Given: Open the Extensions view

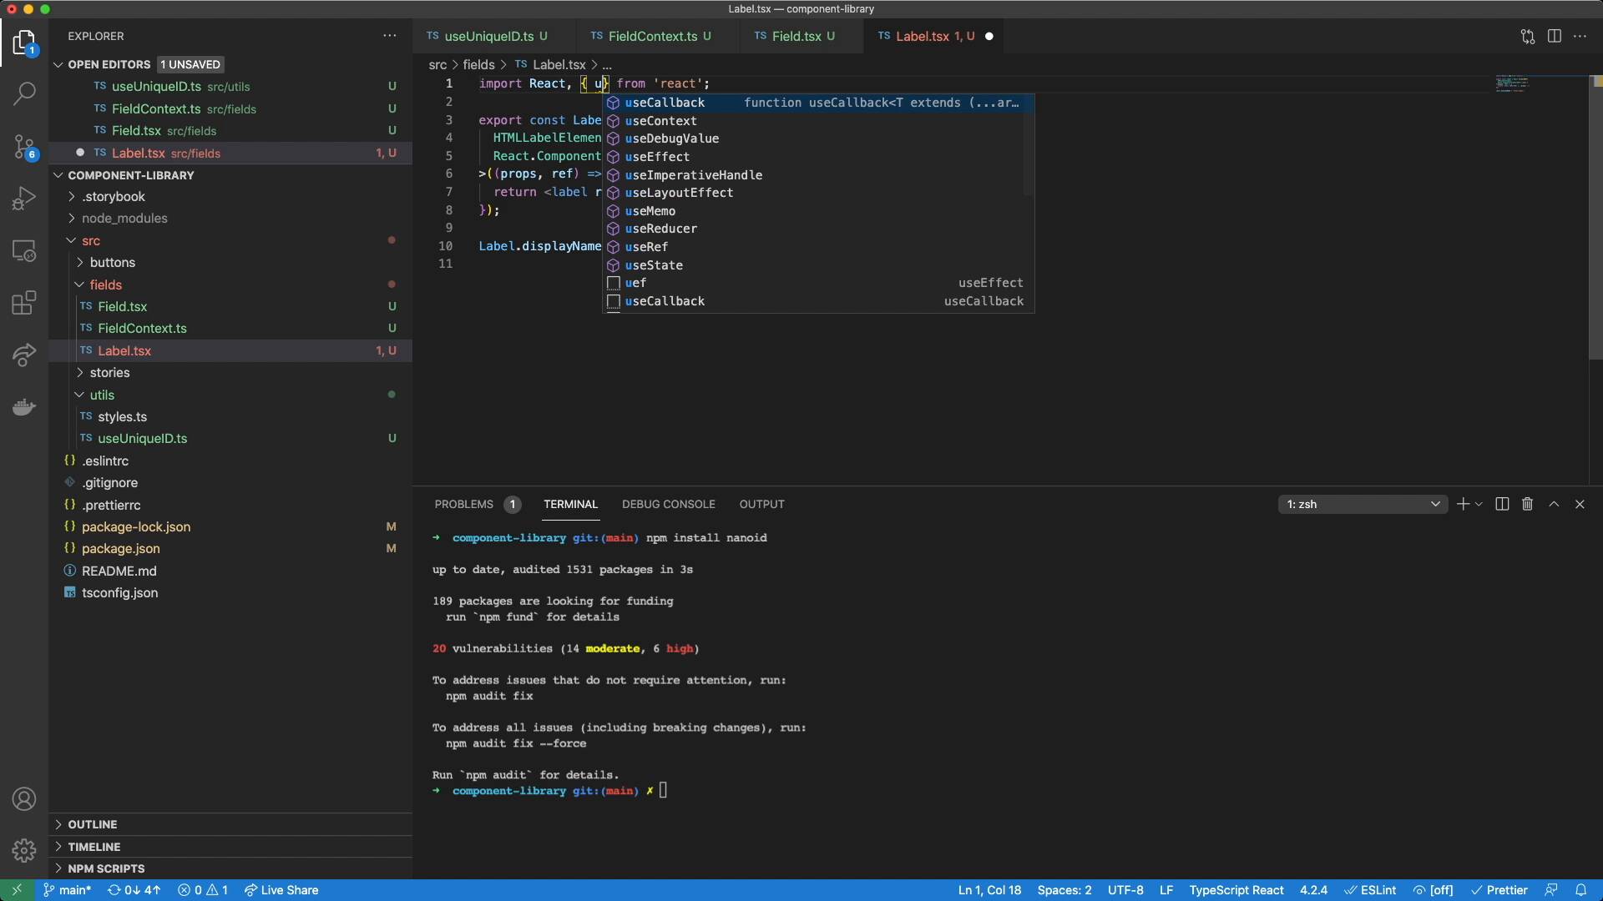Looking at the screenshot, I should pos(24,302).
